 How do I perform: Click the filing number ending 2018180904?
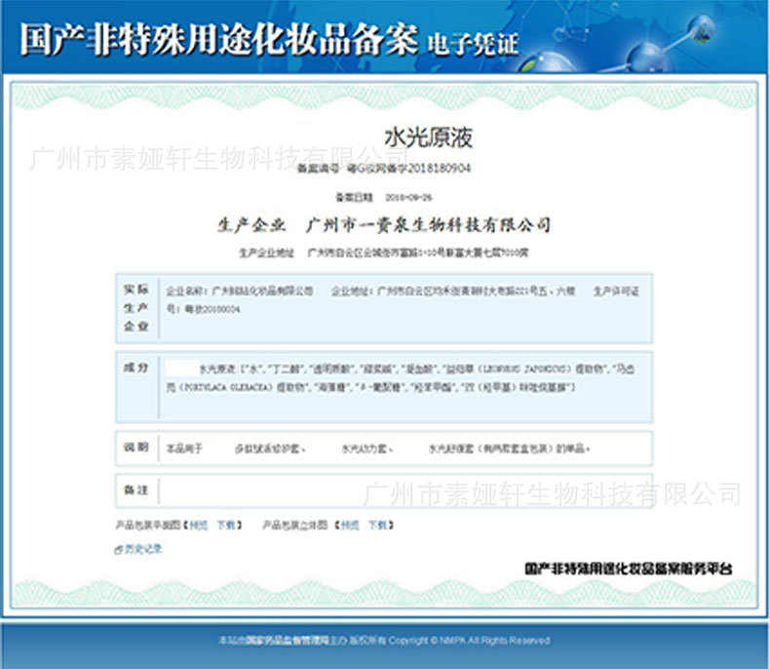pyautogui.click(x=408, y=169)
